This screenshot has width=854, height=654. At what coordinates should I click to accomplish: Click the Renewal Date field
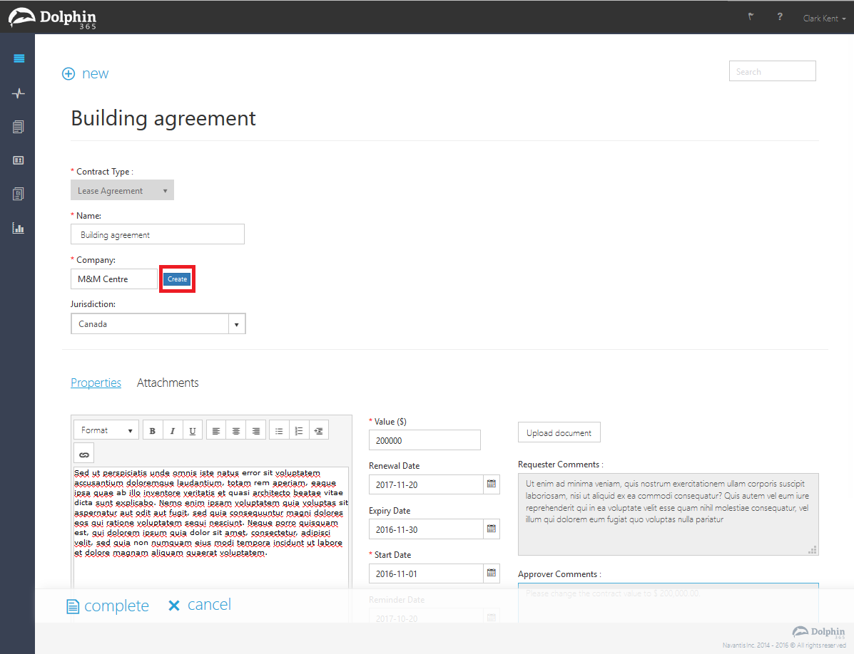(427, 484)
